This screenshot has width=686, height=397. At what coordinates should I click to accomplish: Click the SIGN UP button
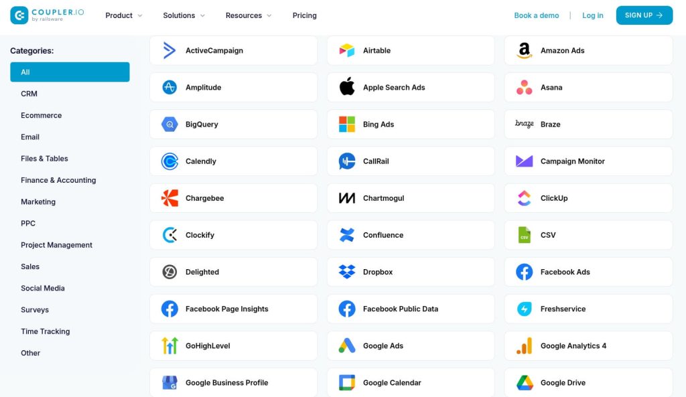pos(644,15)
